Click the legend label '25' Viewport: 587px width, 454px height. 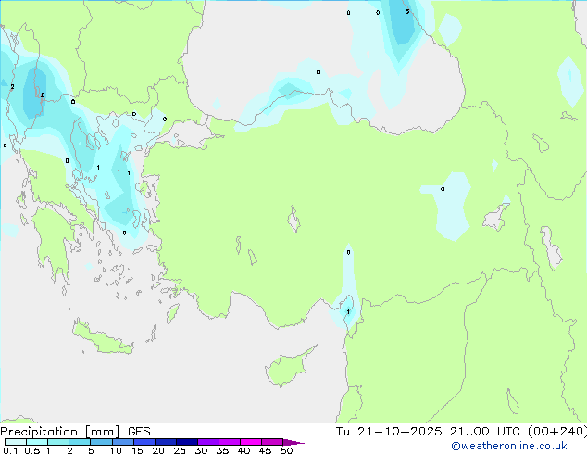[x=180, y=450]
